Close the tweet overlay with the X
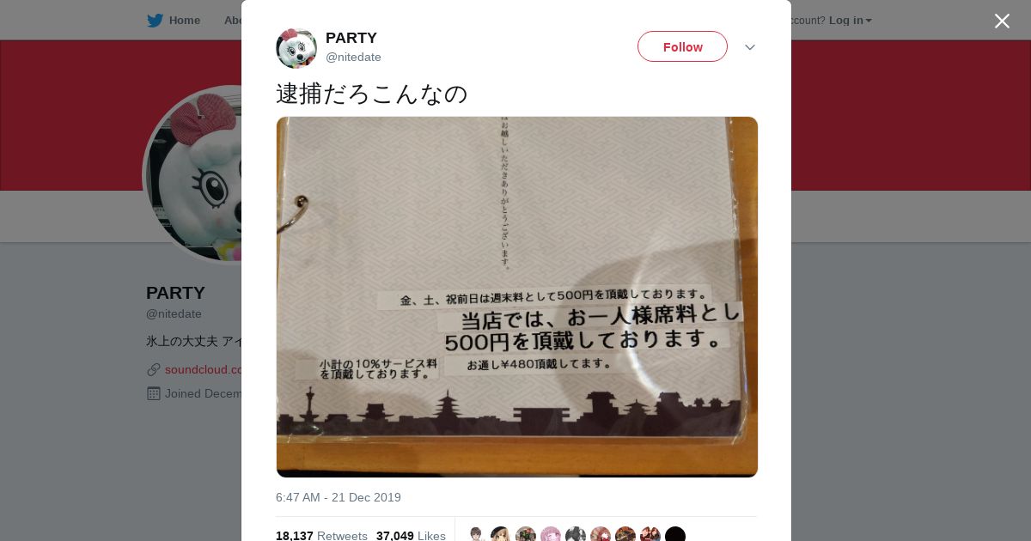The width and height of the screenshot is (1031, 541). (1002, 21)
